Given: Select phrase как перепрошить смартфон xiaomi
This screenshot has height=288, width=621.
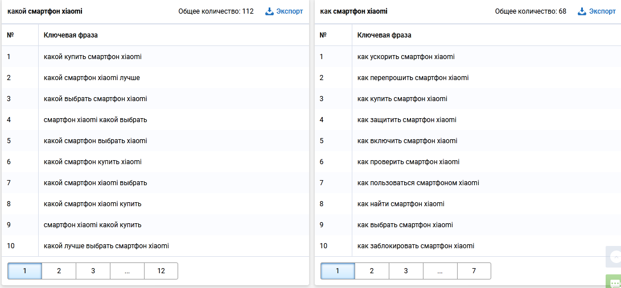Looking at the screenshot, I should tap(413, 78).
